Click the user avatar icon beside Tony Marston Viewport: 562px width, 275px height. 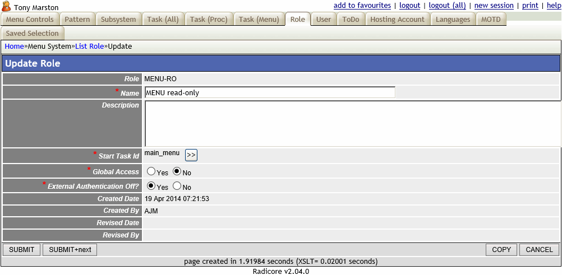pyautogui.click(x=7, y=7)
